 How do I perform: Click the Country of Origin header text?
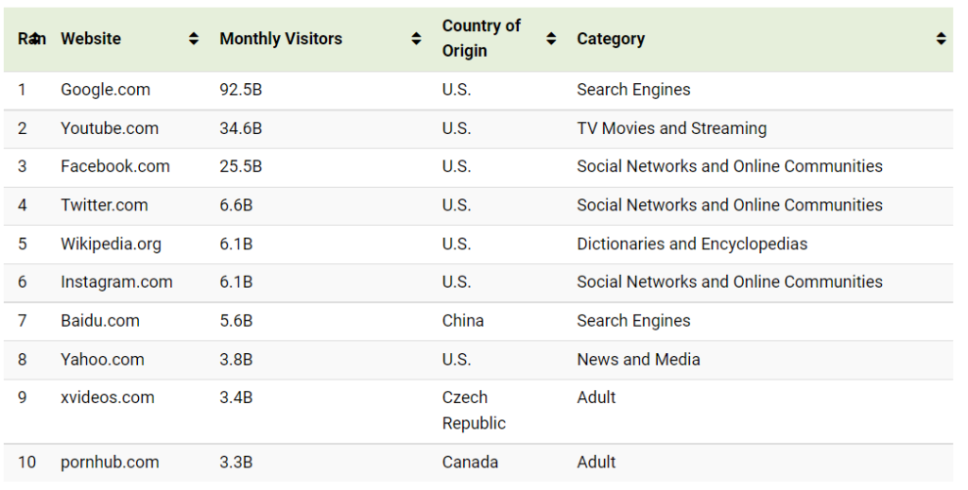481,39
